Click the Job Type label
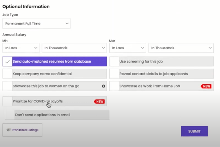The width and height of the screenshot is (220, 147). coord(10,15)
